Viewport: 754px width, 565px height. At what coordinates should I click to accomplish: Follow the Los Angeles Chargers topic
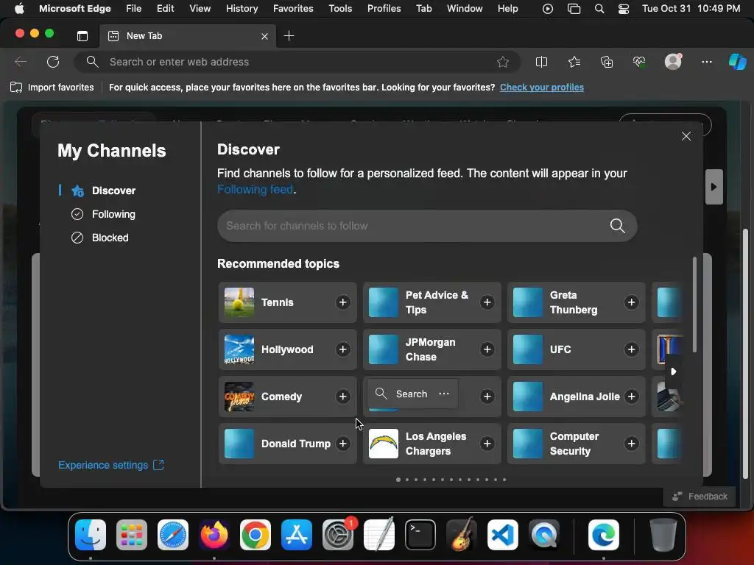[487, 444]
